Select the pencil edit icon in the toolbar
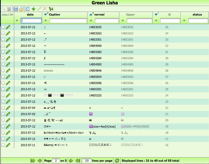 pyautogui.click(x=39, y=9)
